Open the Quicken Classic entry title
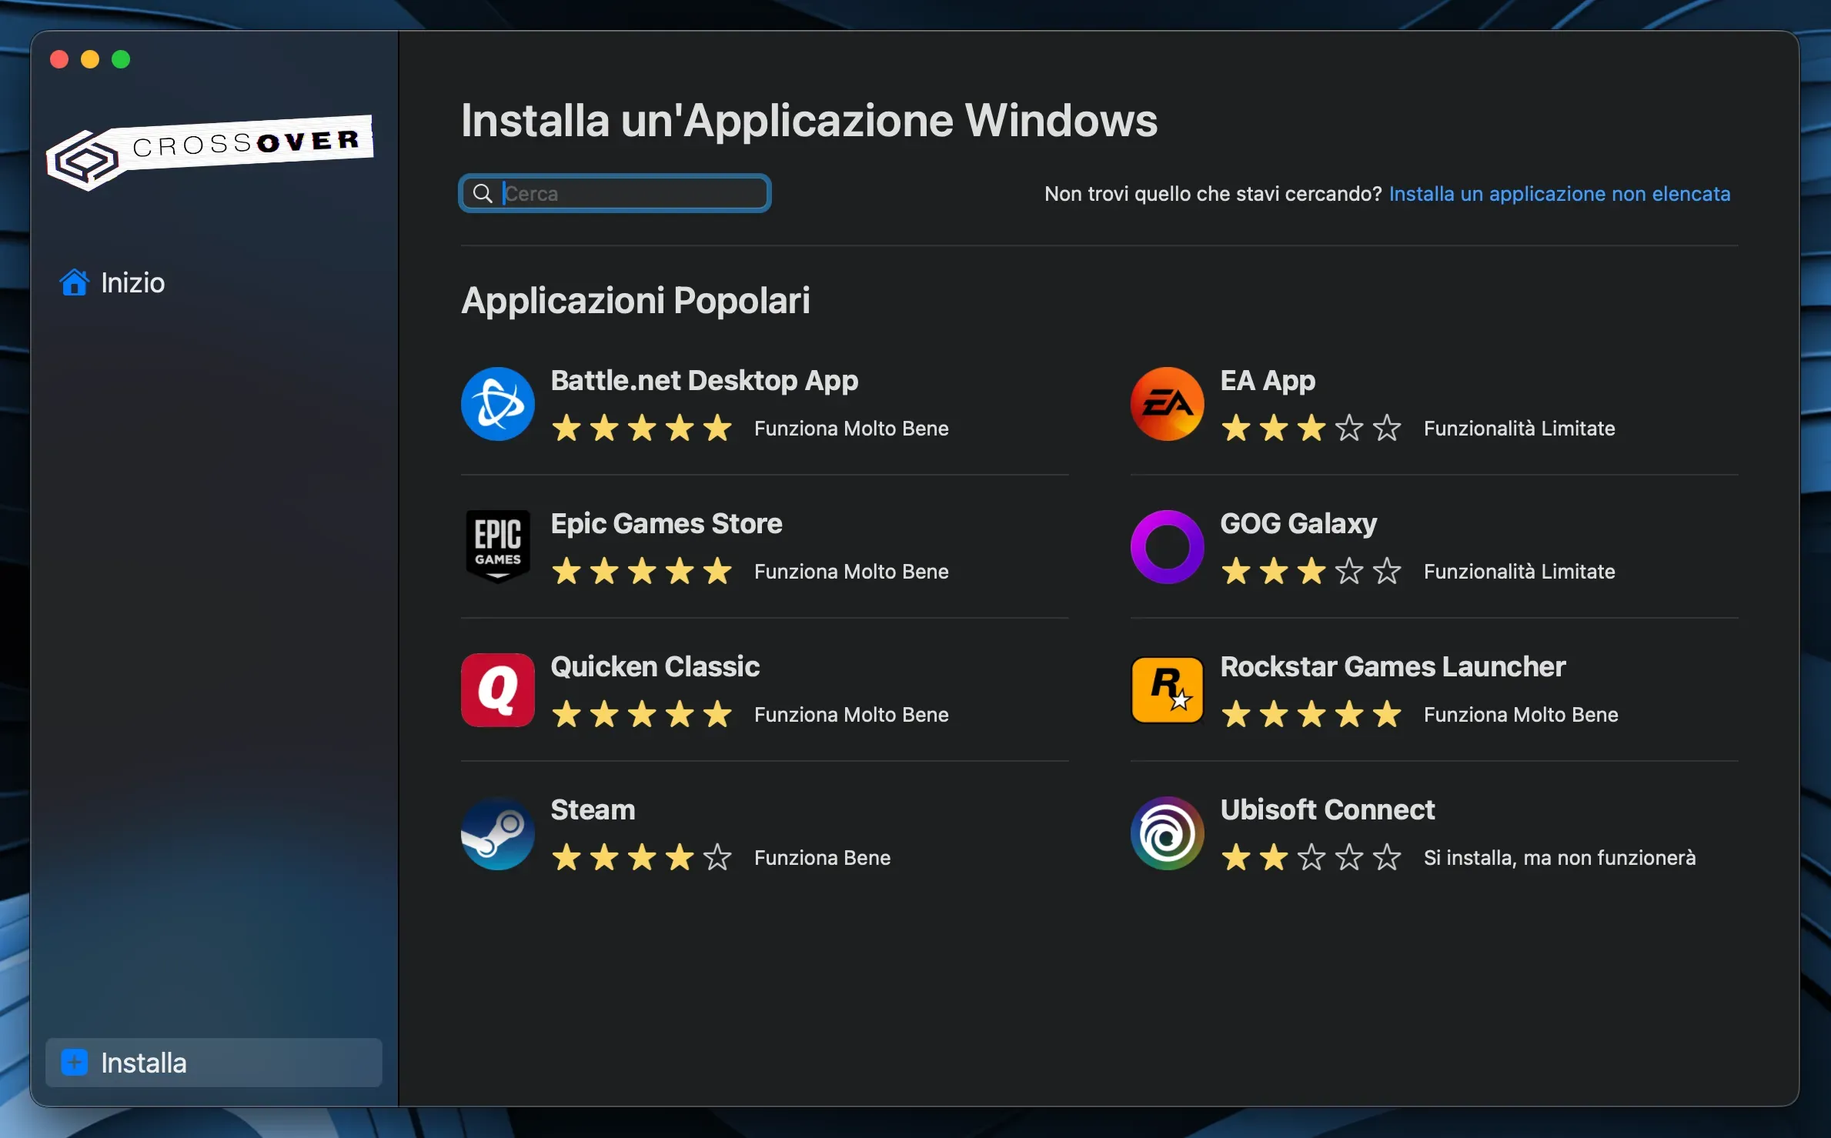 tap(655, 667)
